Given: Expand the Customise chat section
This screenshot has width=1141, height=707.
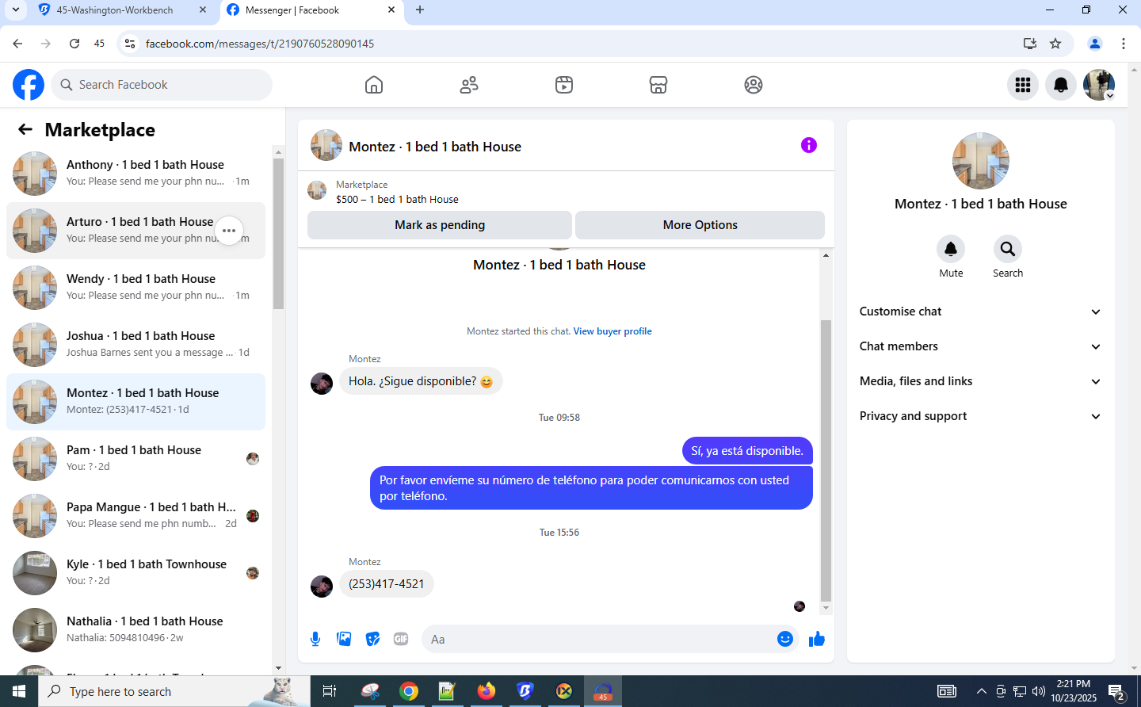Looking at the screenshot, I should pos(981,311).
